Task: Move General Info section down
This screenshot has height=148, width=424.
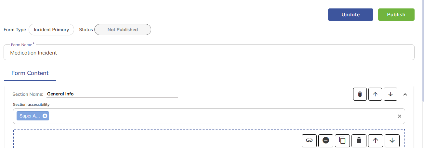Action: [391, 94]
